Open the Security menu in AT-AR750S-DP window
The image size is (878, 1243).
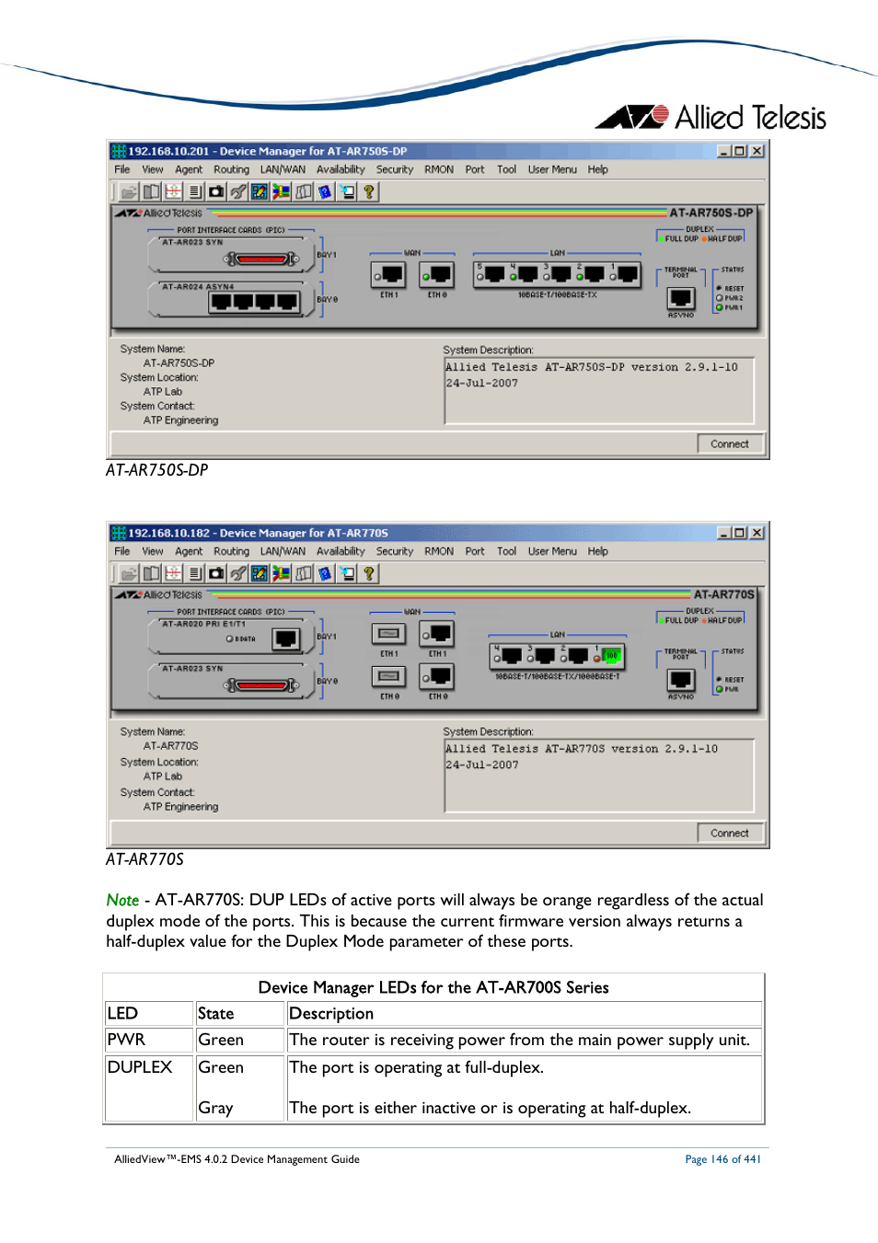pos(394,169)
